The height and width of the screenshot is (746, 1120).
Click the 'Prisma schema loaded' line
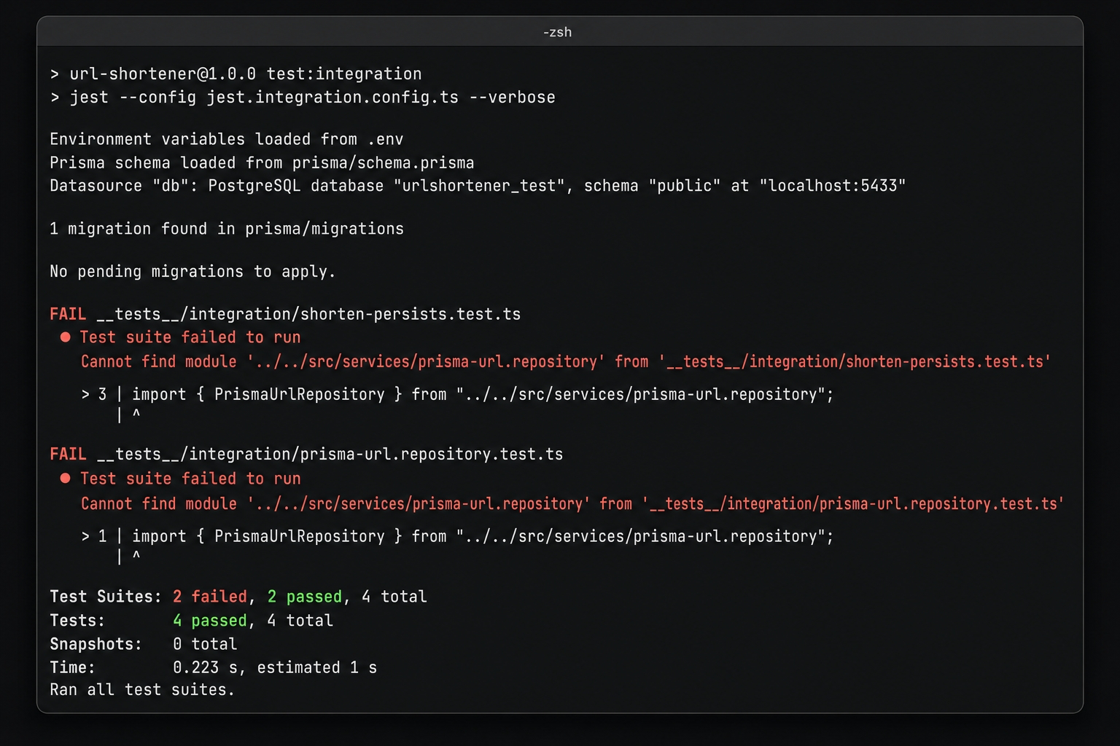click(x=262, y=162)
